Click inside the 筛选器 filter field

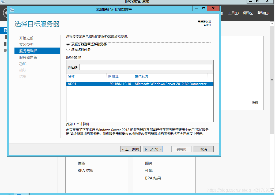click(146, 67)
